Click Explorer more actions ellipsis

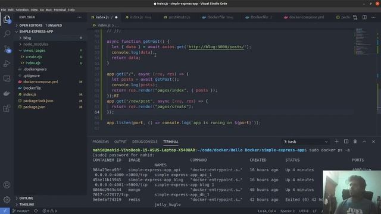tap(79, 17)
